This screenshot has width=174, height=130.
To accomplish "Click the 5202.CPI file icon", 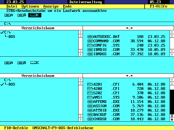I will [90, 93].
